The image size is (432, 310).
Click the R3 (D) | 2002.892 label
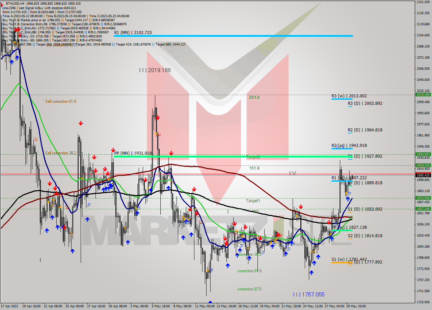point(365,103)
